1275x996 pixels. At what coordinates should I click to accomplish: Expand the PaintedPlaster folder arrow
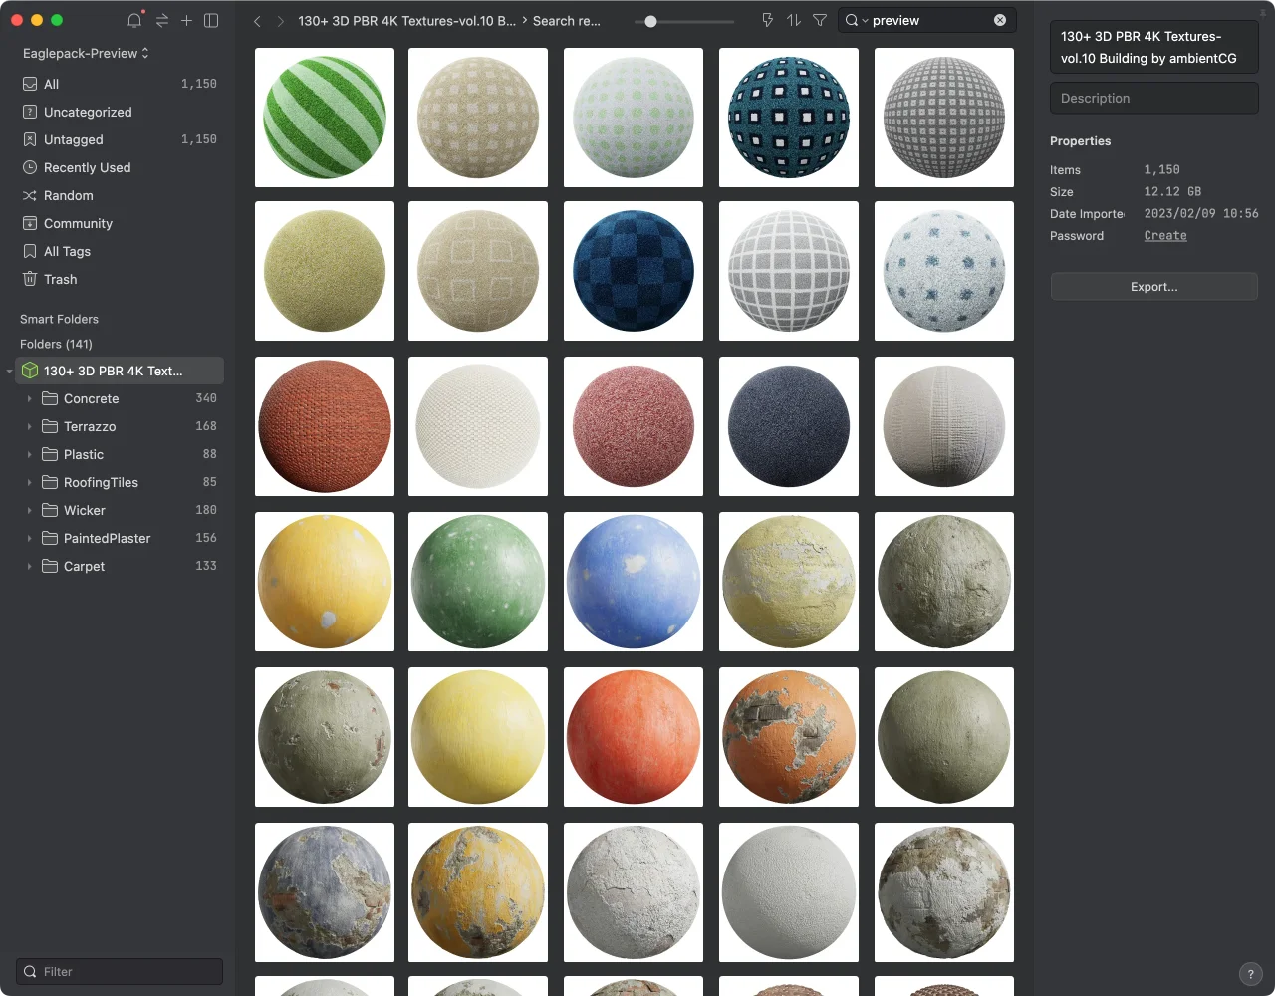pos(30,538)
